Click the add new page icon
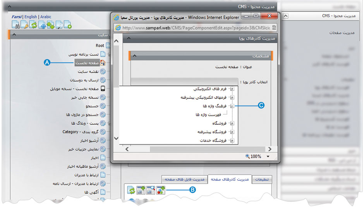The height and width of the screenshot is (214, 364). (68, 25)
